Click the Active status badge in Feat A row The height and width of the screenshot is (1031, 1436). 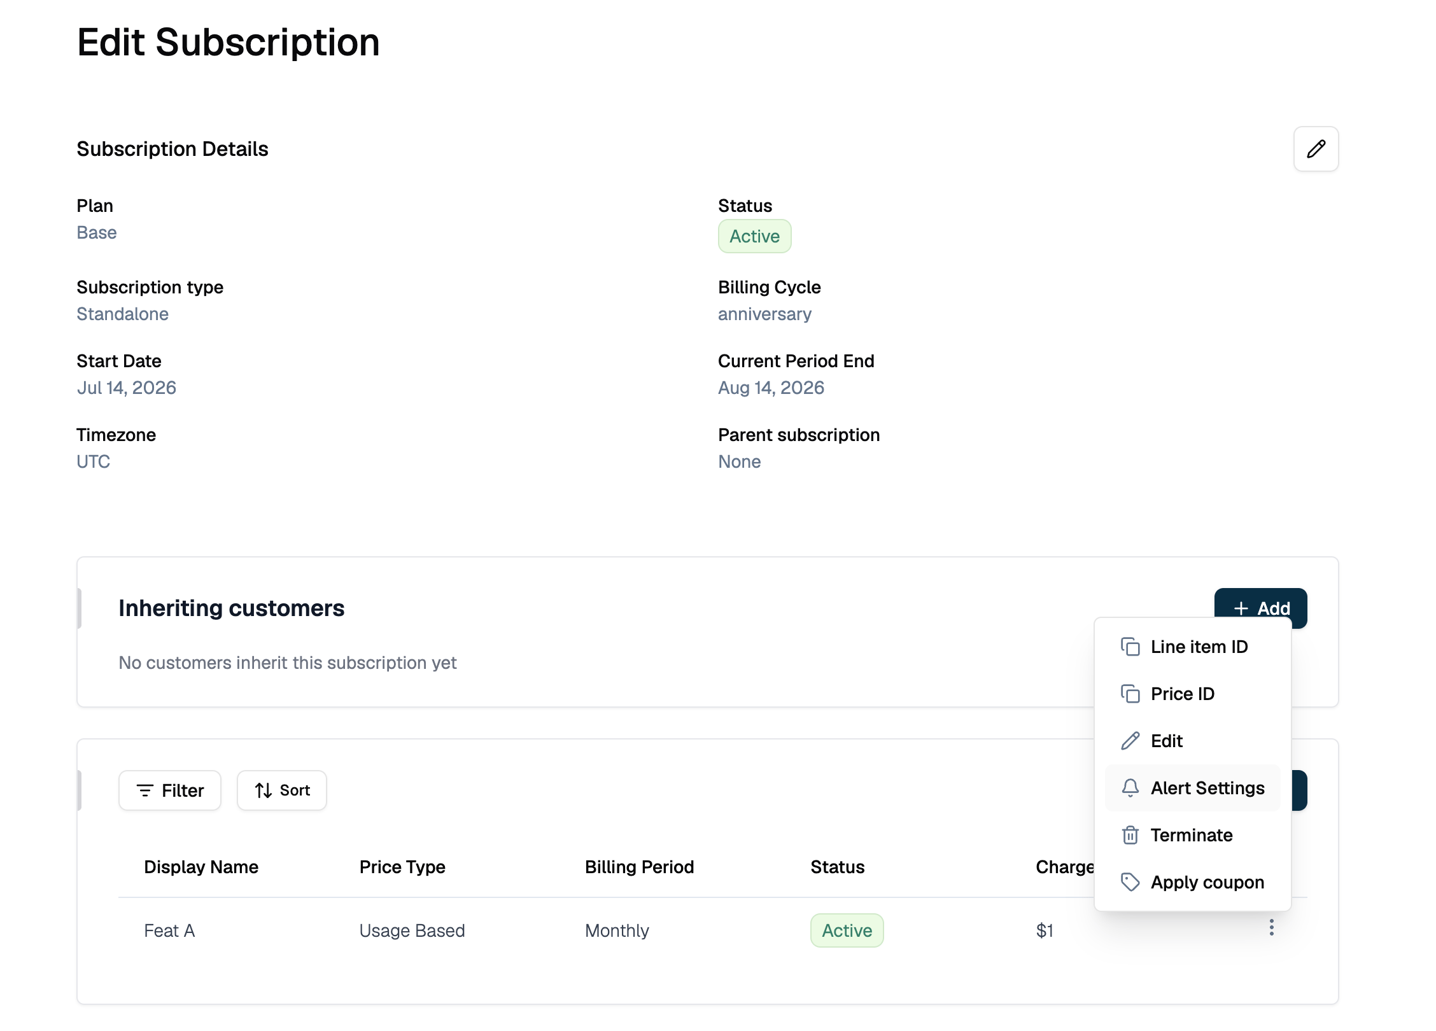point(847,930)
